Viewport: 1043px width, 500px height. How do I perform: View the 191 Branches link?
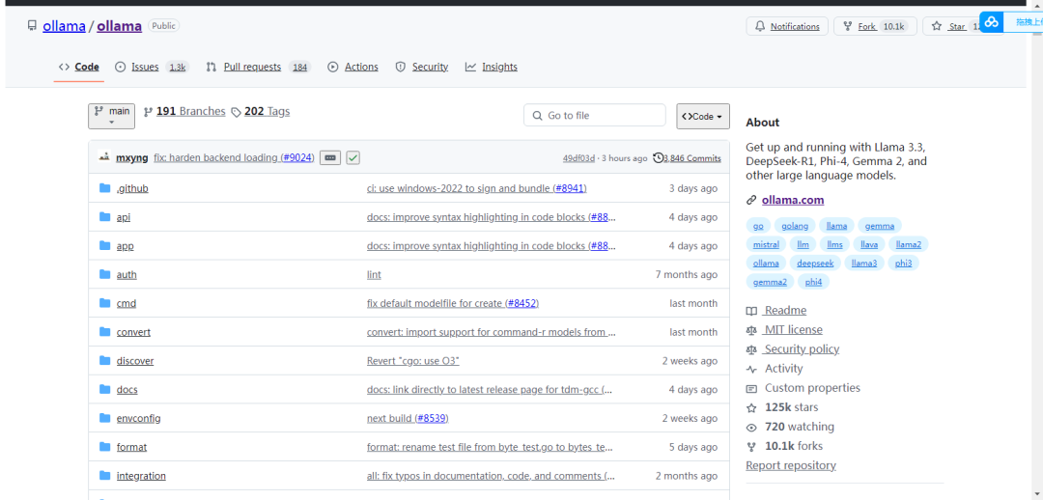click(x=184, y=112)
